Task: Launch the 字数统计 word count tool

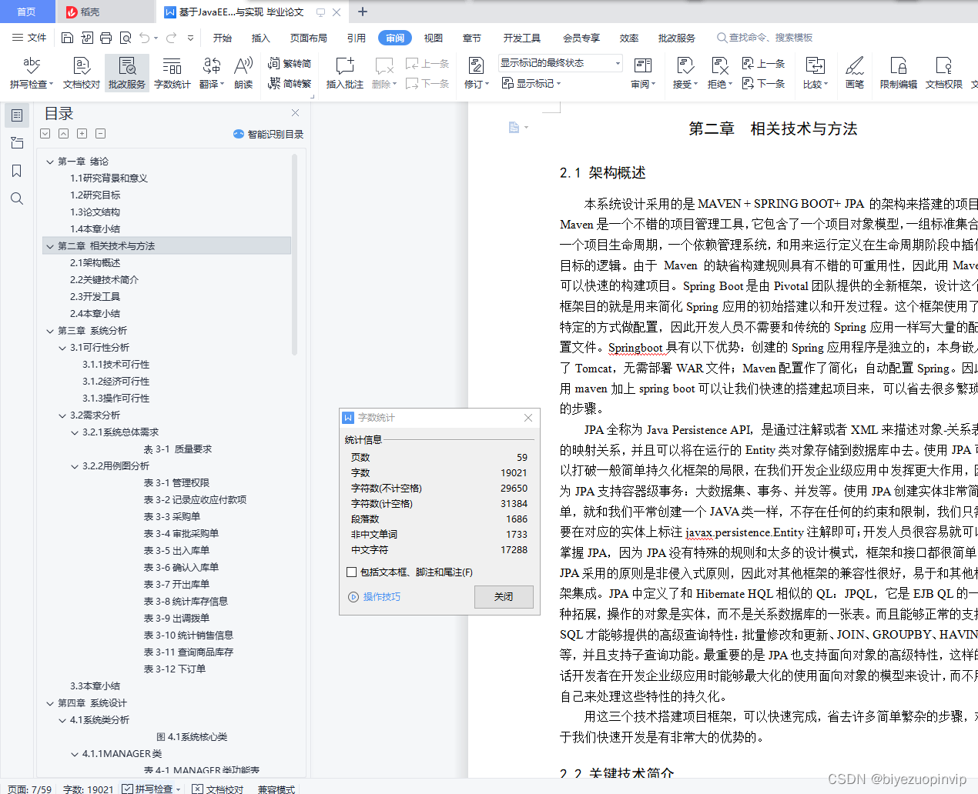Action: coord(172,72)
